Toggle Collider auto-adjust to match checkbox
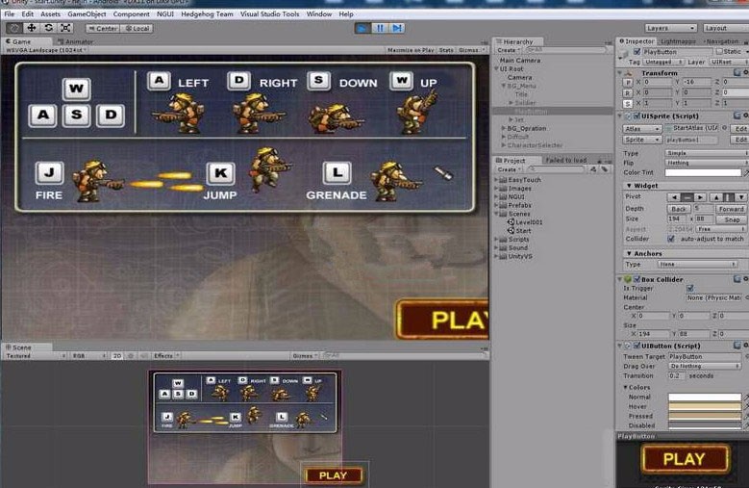 pyautogui.click(x=671, y=239)
